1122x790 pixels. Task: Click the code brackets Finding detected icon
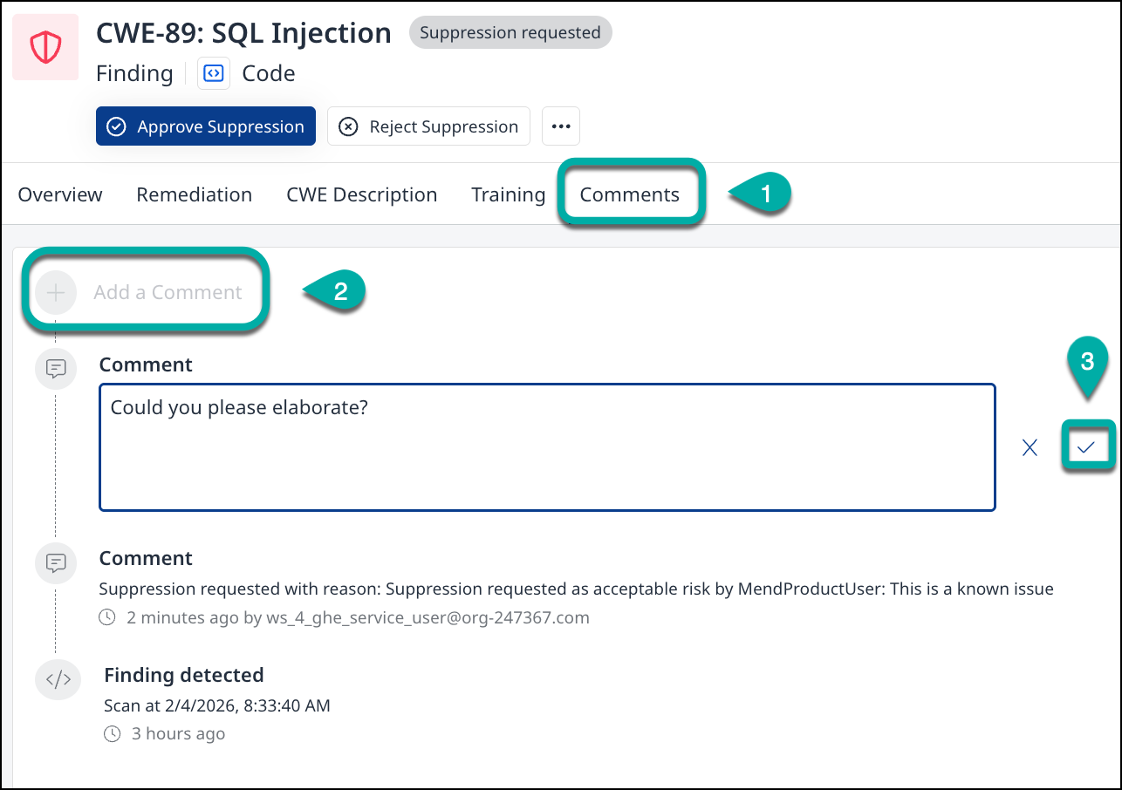click(x=58, y=679)
